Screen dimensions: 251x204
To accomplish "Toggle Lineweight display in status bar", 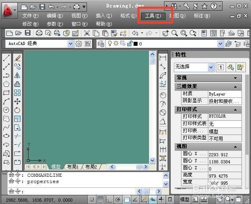I will tap(161, 199).
